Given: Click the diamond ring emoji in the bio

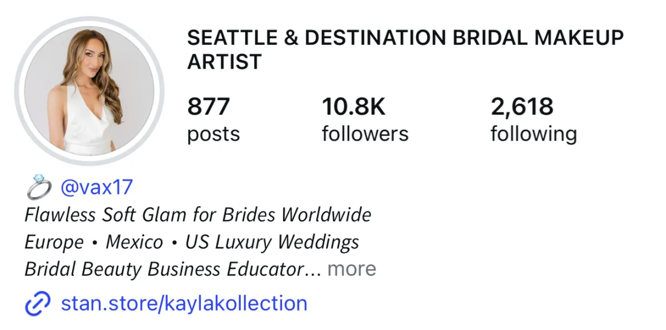Looking at the screenshot, I should [x=39, y=188].
